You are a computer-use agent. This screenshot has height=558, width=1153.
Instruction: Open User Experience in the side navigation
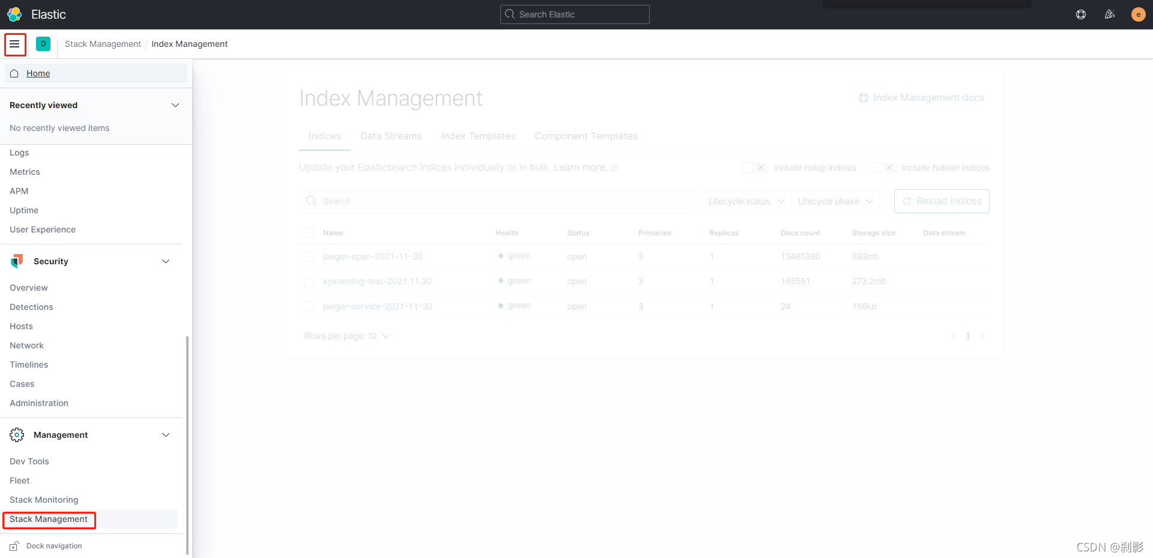[43, 229]
